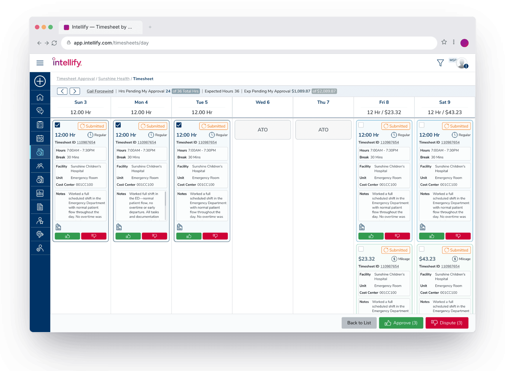Go to previous timesheet arrow

click(62, 91)
